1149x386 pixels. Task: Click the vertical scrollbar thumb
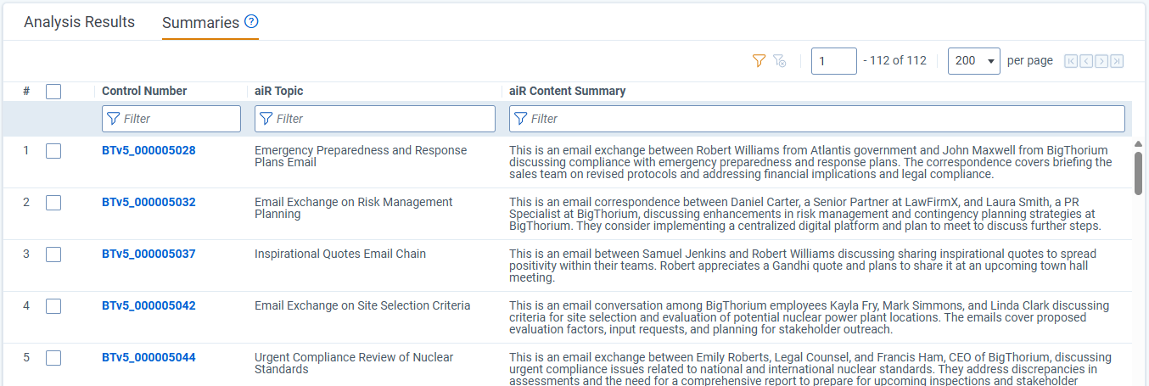tap(1139, 173)
